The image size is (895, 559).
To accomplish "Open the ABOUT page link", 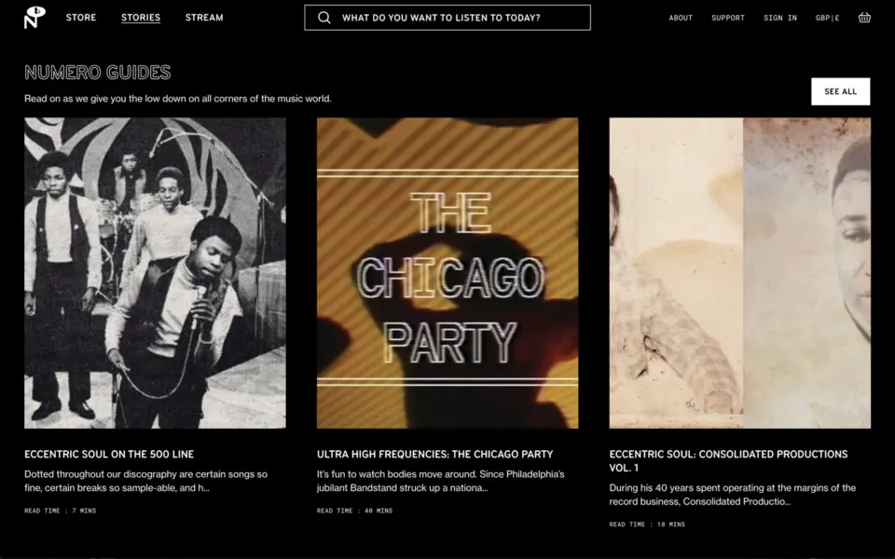I will [681, 18].
